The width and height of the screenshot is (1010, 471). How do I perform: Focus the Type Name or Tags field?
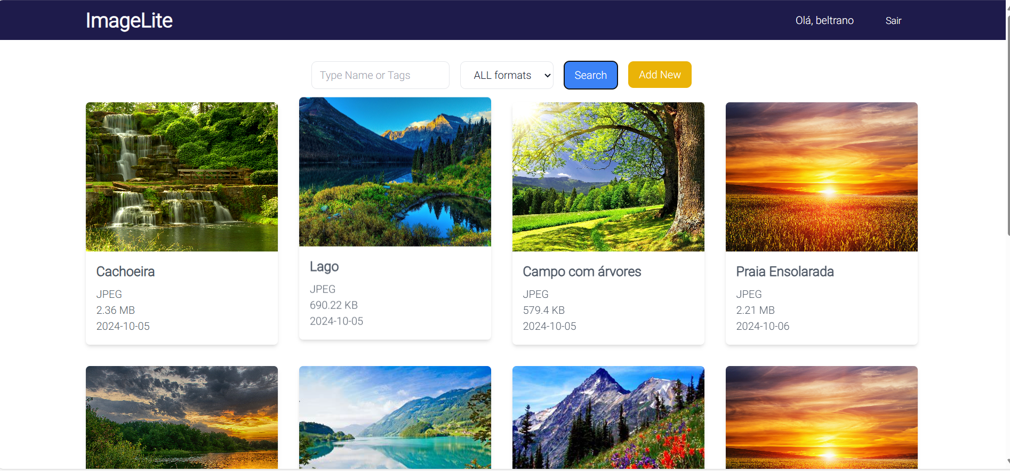380,75
